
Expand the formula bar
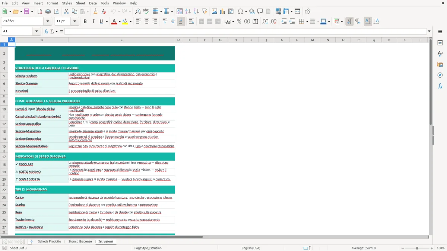pos(429,31)
